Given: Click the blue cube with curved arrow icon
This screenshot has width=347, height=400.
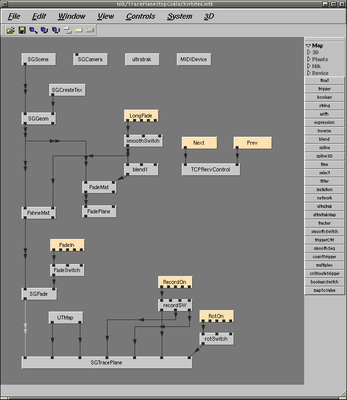Looking at the screenshot, I should point(44,30).
